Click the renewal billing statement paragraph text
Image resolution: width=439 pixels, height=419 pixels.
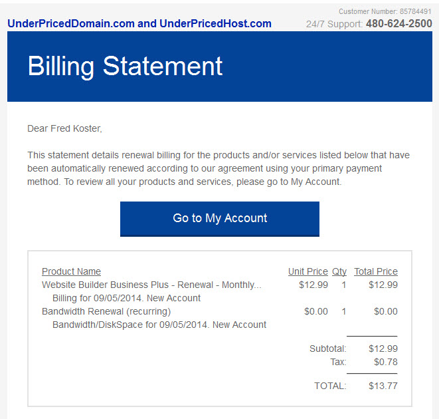click(219, 168)
